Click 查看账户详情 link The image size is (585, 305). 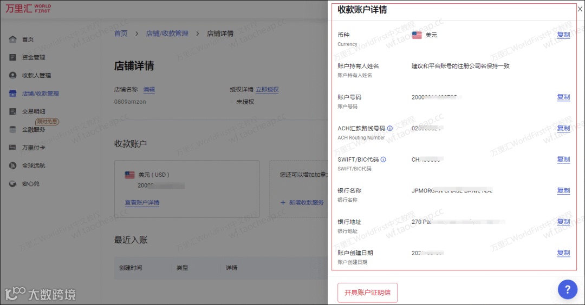pos(142,203)
